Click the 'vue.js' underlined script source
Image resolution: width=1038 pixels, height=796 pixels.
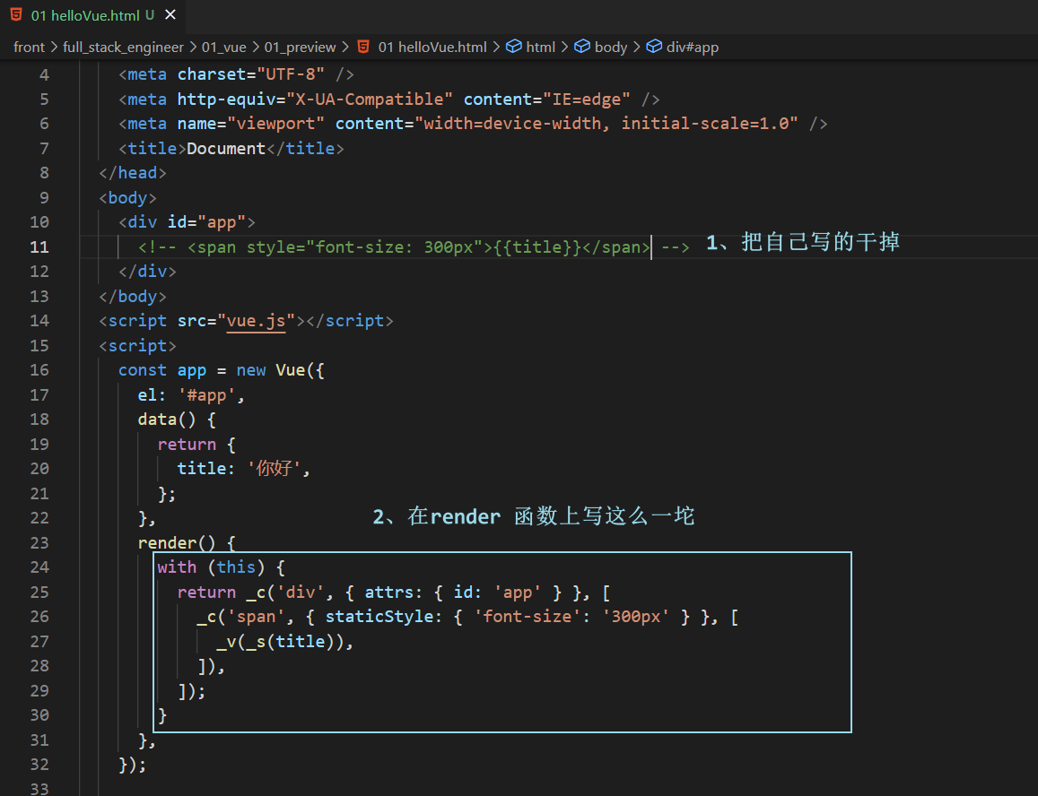tap(257, 321)
